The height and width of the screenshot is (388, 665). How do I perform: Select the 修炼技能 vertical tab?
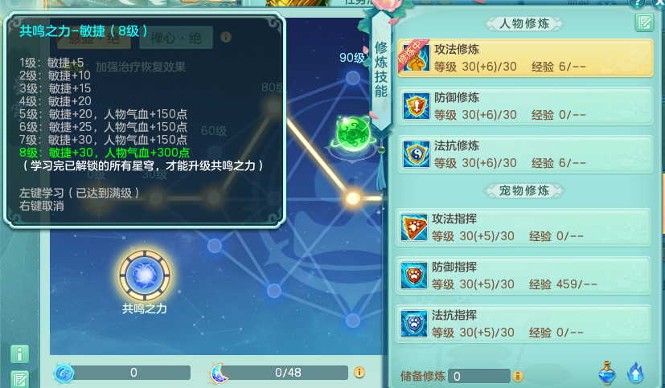pyautogui.click(x=381, y=70)
